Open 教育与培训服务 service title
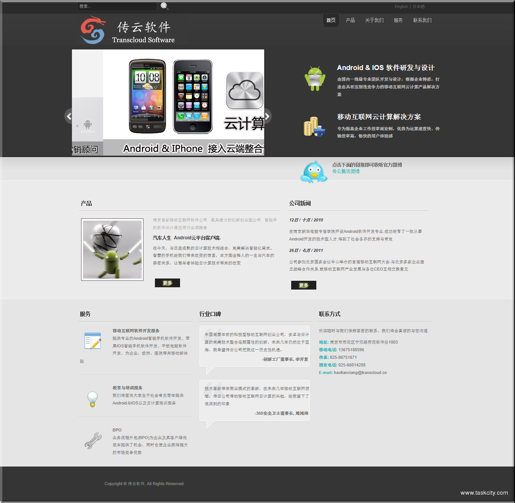This screenshot has height=503, width=515. pyautogui.click(x=128, y=388)
